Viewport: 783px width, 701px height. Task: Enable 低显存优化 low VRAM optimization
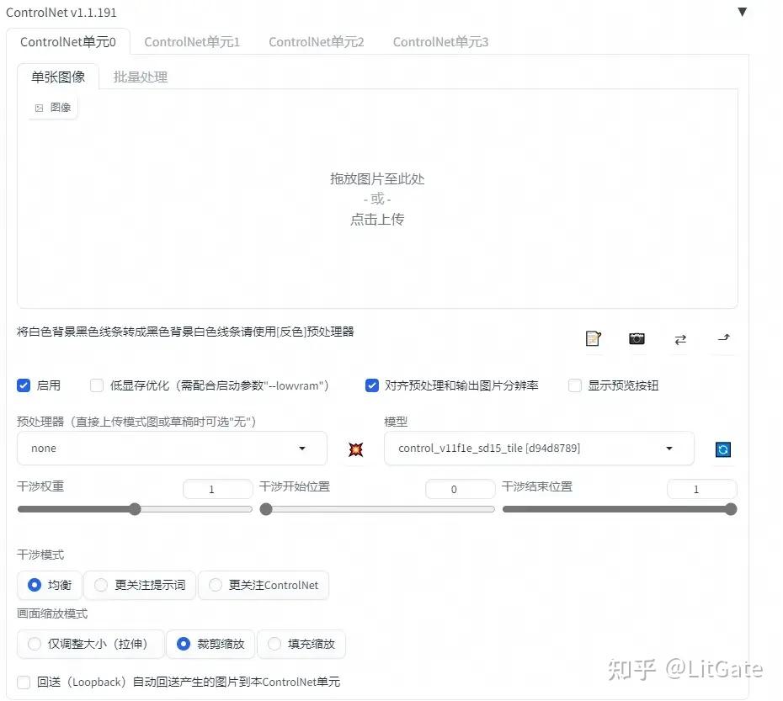[x=97, y=385]
